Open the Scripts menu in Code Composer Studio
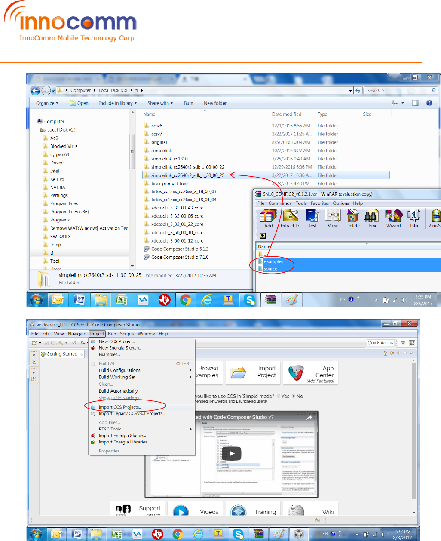Image resolution: width=441 pixels, height=541 pixels. pos(127,334)
